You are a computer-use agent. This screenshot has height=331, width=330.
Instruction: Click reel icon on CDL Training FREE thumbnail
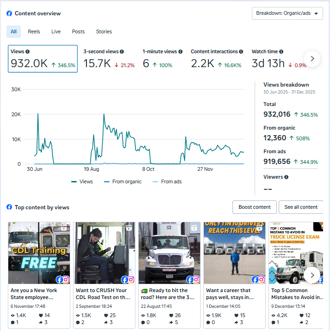point(64,228)
